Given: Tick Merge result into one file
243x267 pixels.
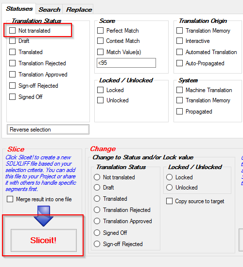Looking at the screenshot, I should point(10,199).
